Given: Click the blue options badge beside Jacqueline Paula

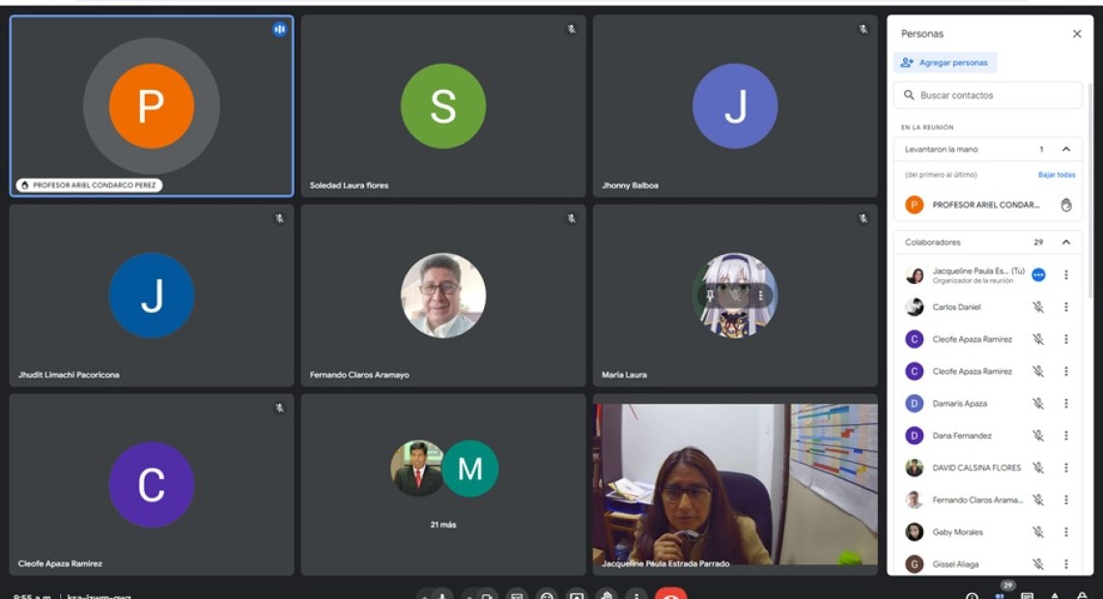Looking at the screenshot, I should (1038, 275).
